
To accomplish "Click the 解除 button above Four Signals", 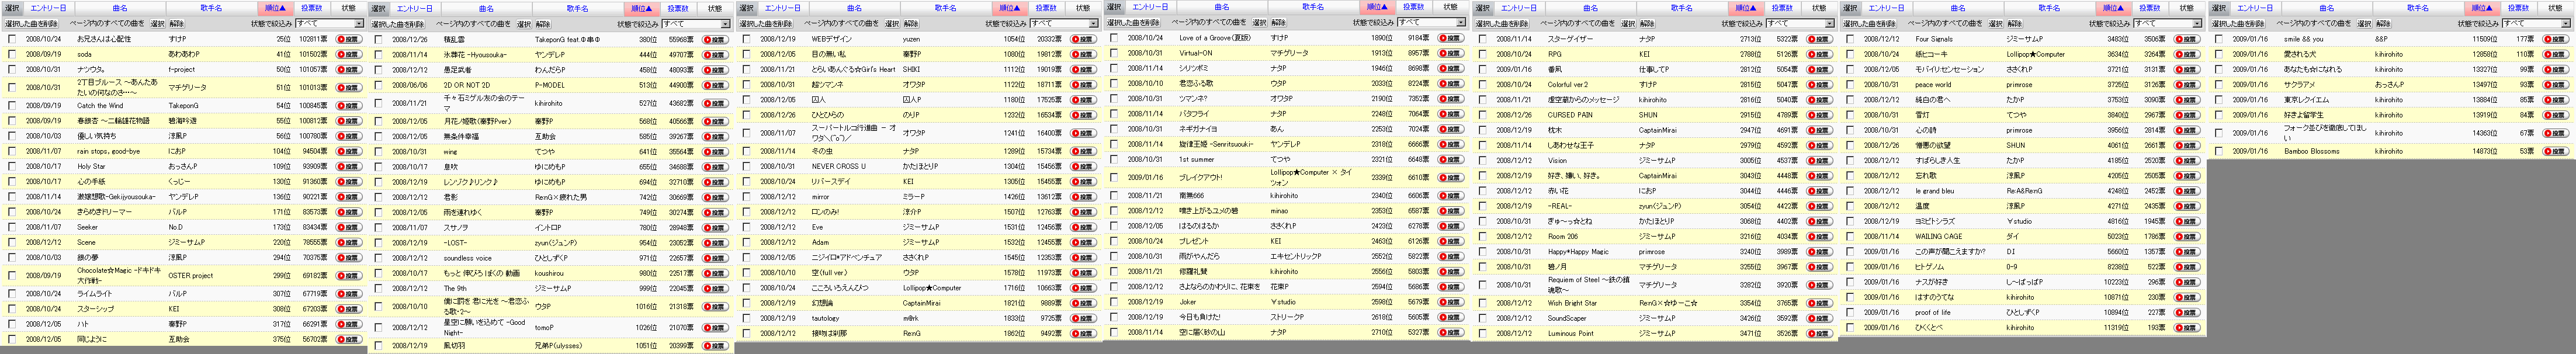I will (2014, 23).
